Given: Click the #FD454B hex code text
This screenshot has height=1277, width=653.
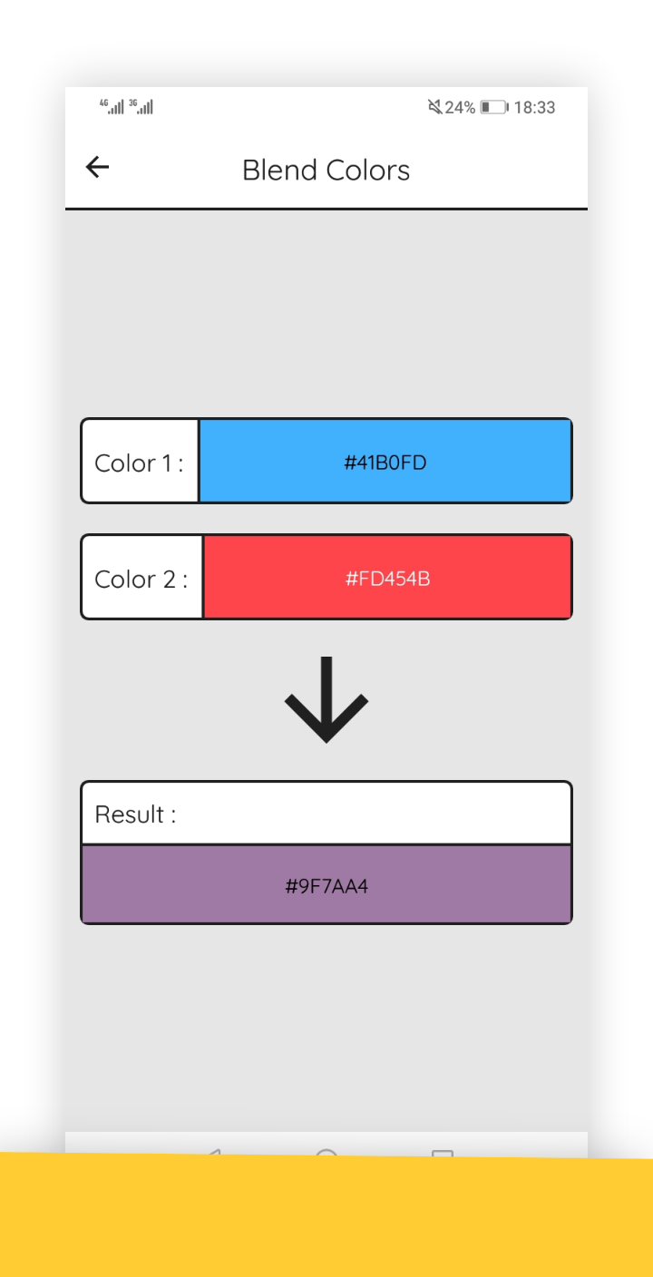Looking at the screenshot, I should 387,579.
